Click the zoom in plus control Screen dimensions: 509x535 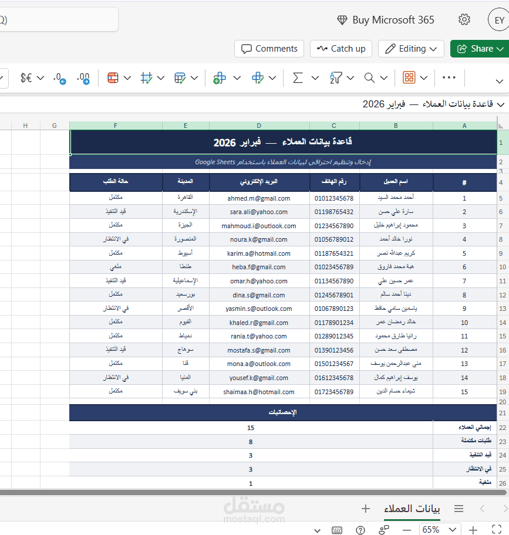tap(472, 530)
